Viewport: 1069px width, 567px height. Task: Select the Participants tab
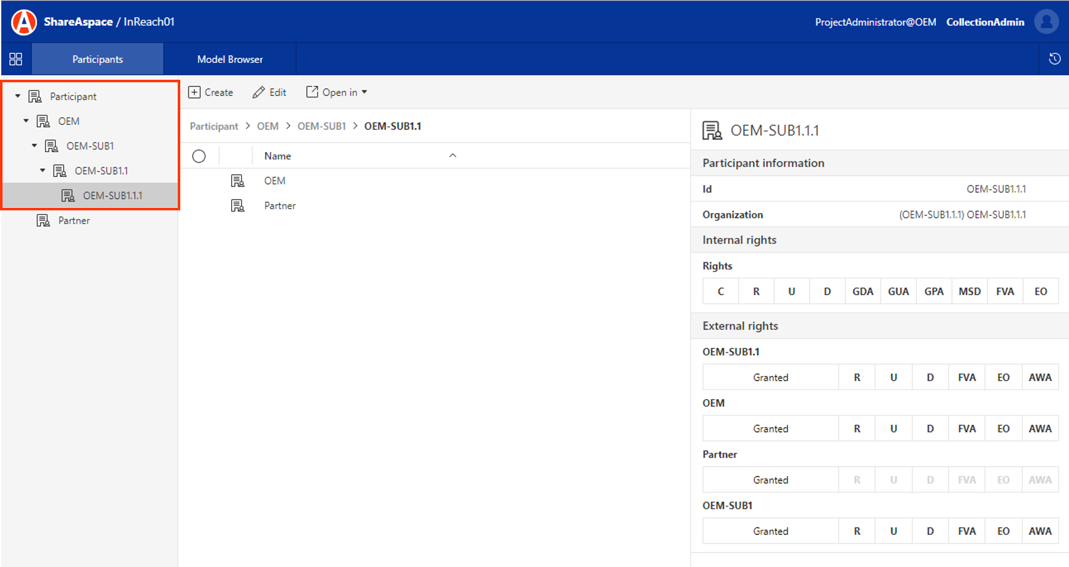pos(97,59)
